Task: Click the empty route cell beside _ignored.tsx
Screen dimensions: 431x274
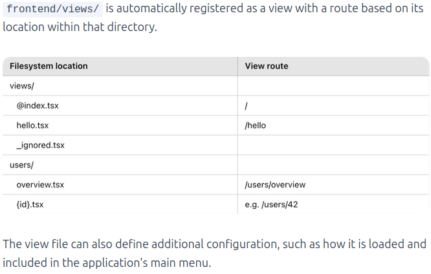Action: 333,145
